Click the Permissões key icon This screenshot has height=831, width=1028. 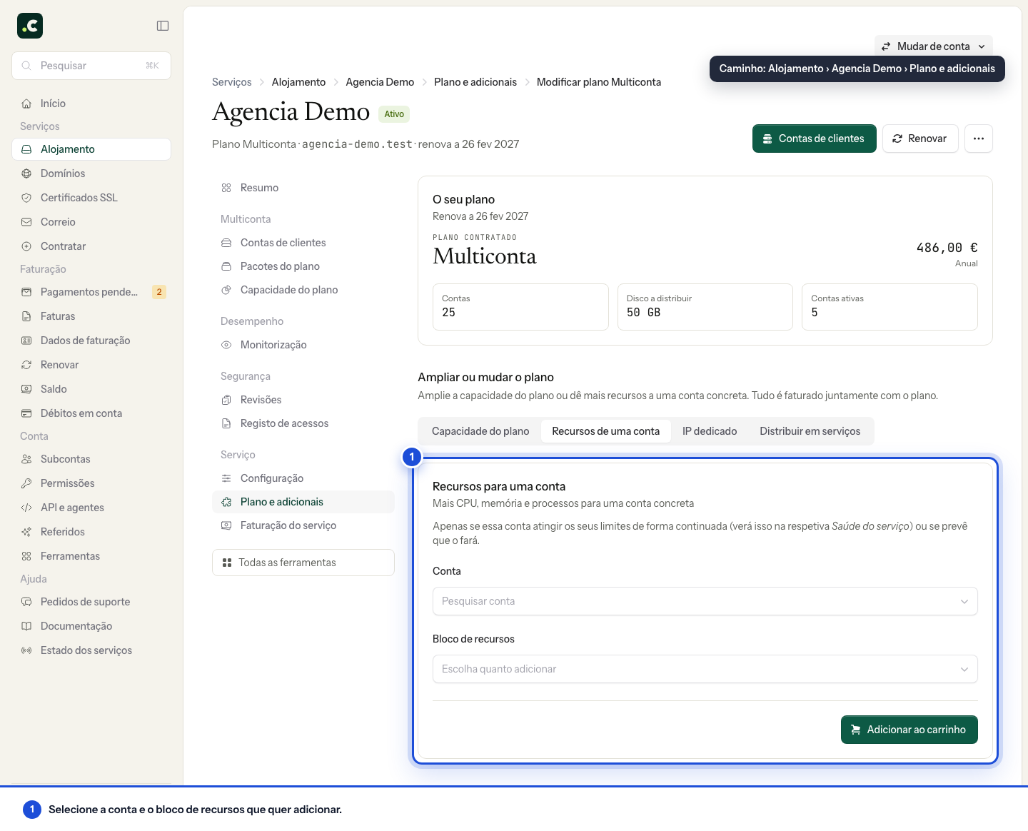pos(26,483)
